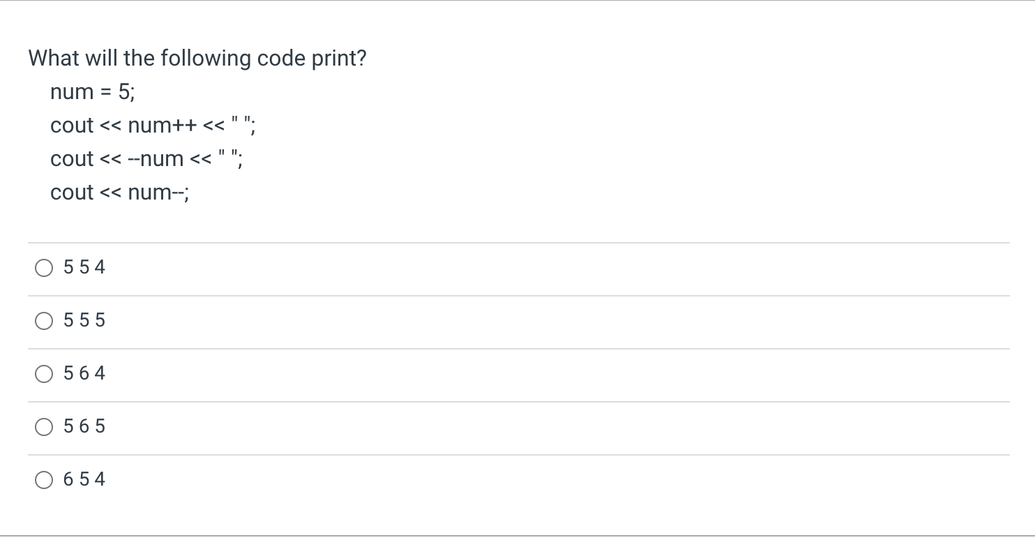The width and height of the screenshot is (1035, 540).
Task: Select the radio button for answer '5 6 5'
Action: 43,426
